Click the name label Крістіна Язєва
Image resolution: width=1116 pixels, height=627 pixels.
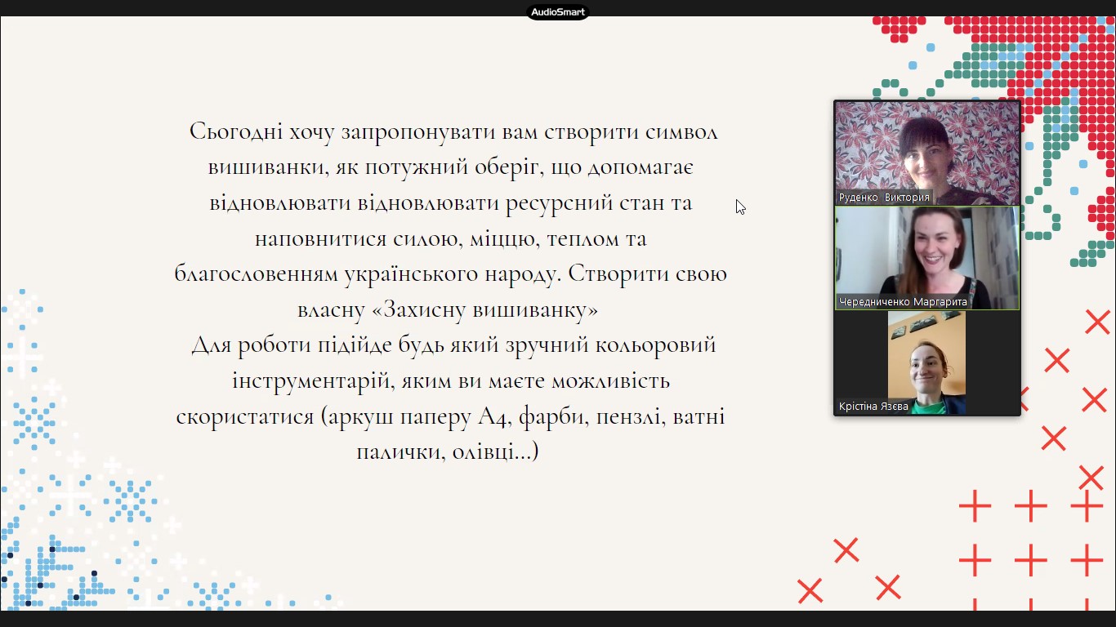873,407
